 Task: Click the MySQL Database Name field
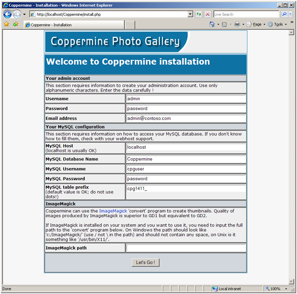(186, 159)
